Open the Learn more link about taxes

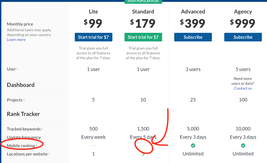point(16,40)
